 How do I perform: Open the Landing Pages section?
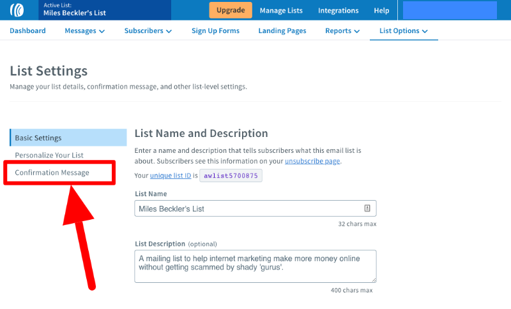(282, 31)
